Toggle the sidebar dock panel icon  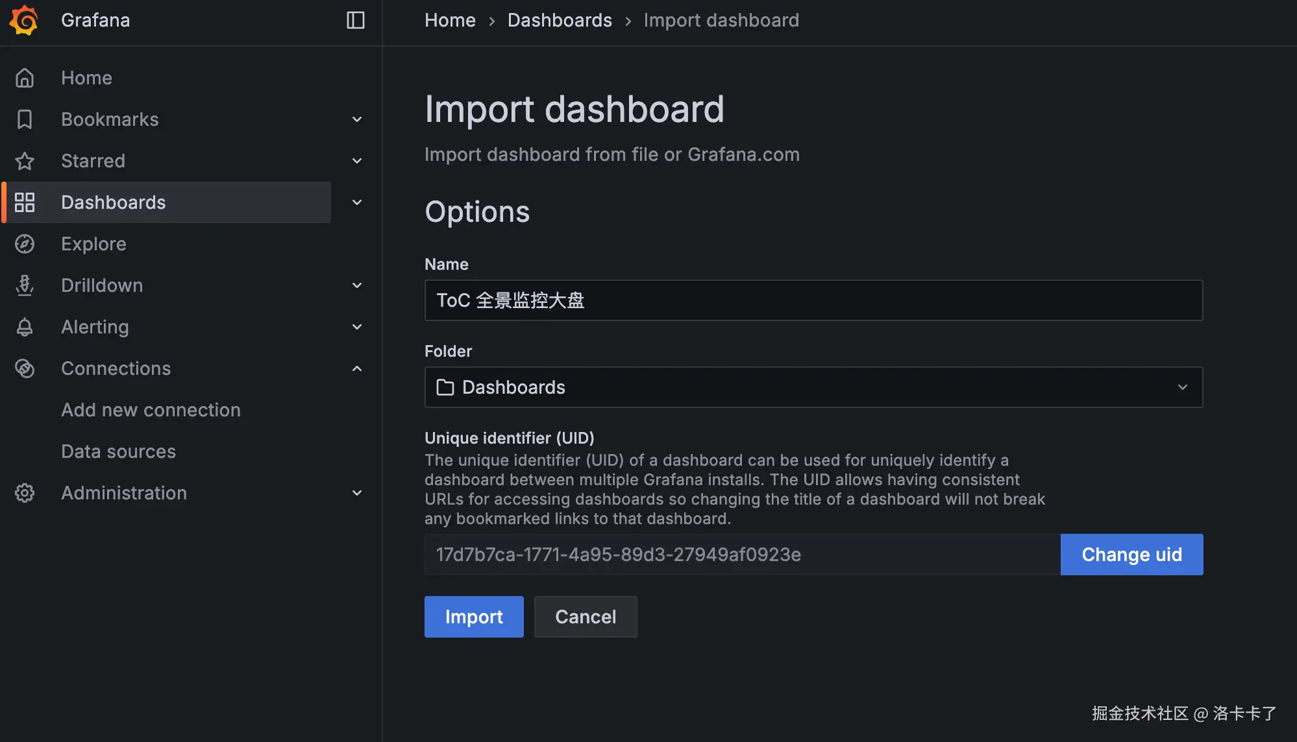pyautogui.click(x=355, y=20)
